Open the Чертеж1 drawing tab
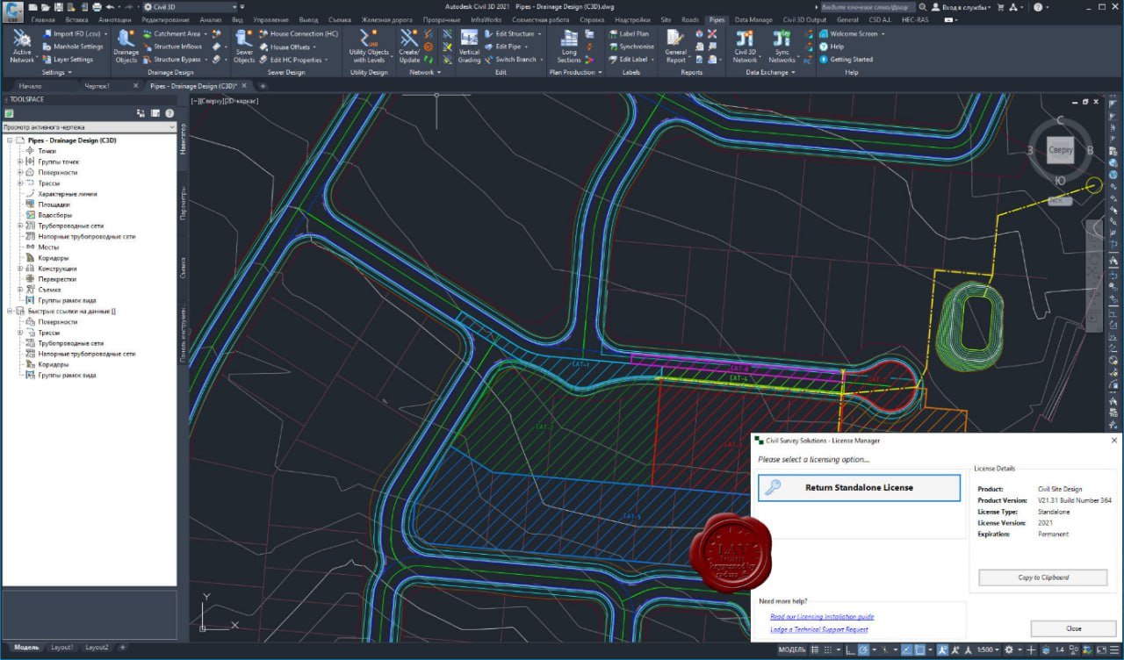The width and height of the screenshot is (1124, 660). tap(97, 86)
